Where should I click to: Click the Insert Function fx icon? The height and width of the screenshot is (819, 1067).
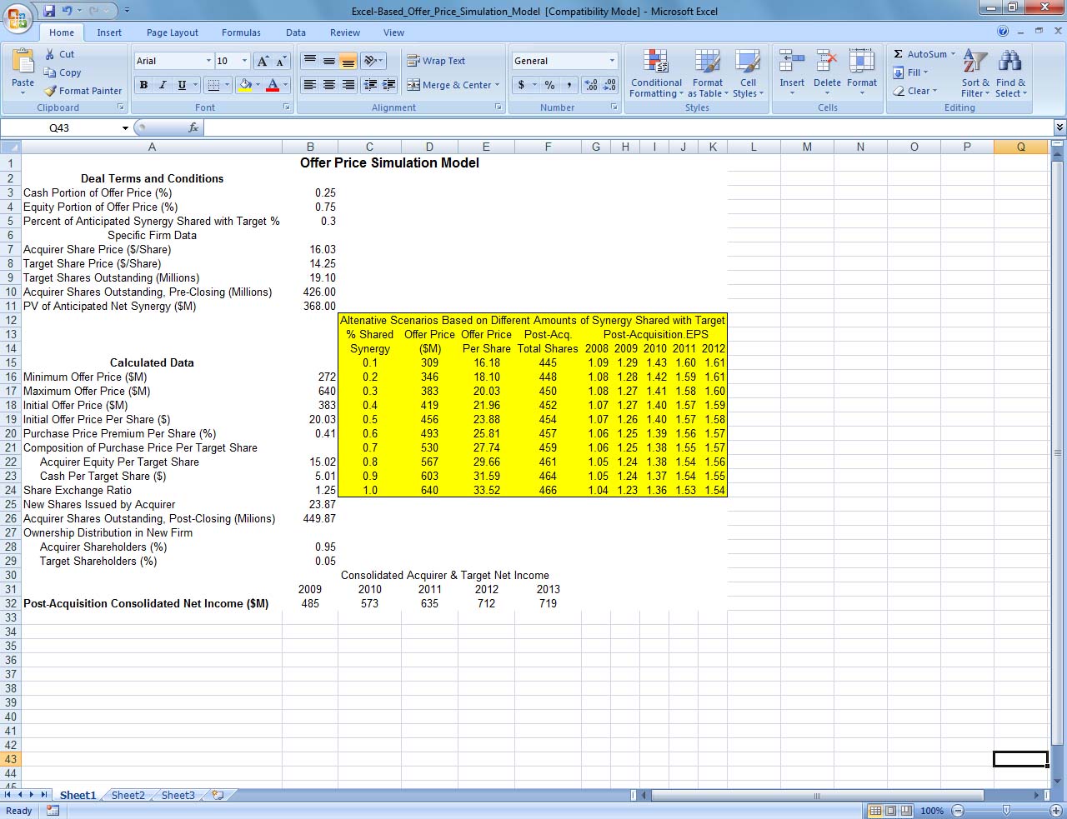click(x=193, y=127)
